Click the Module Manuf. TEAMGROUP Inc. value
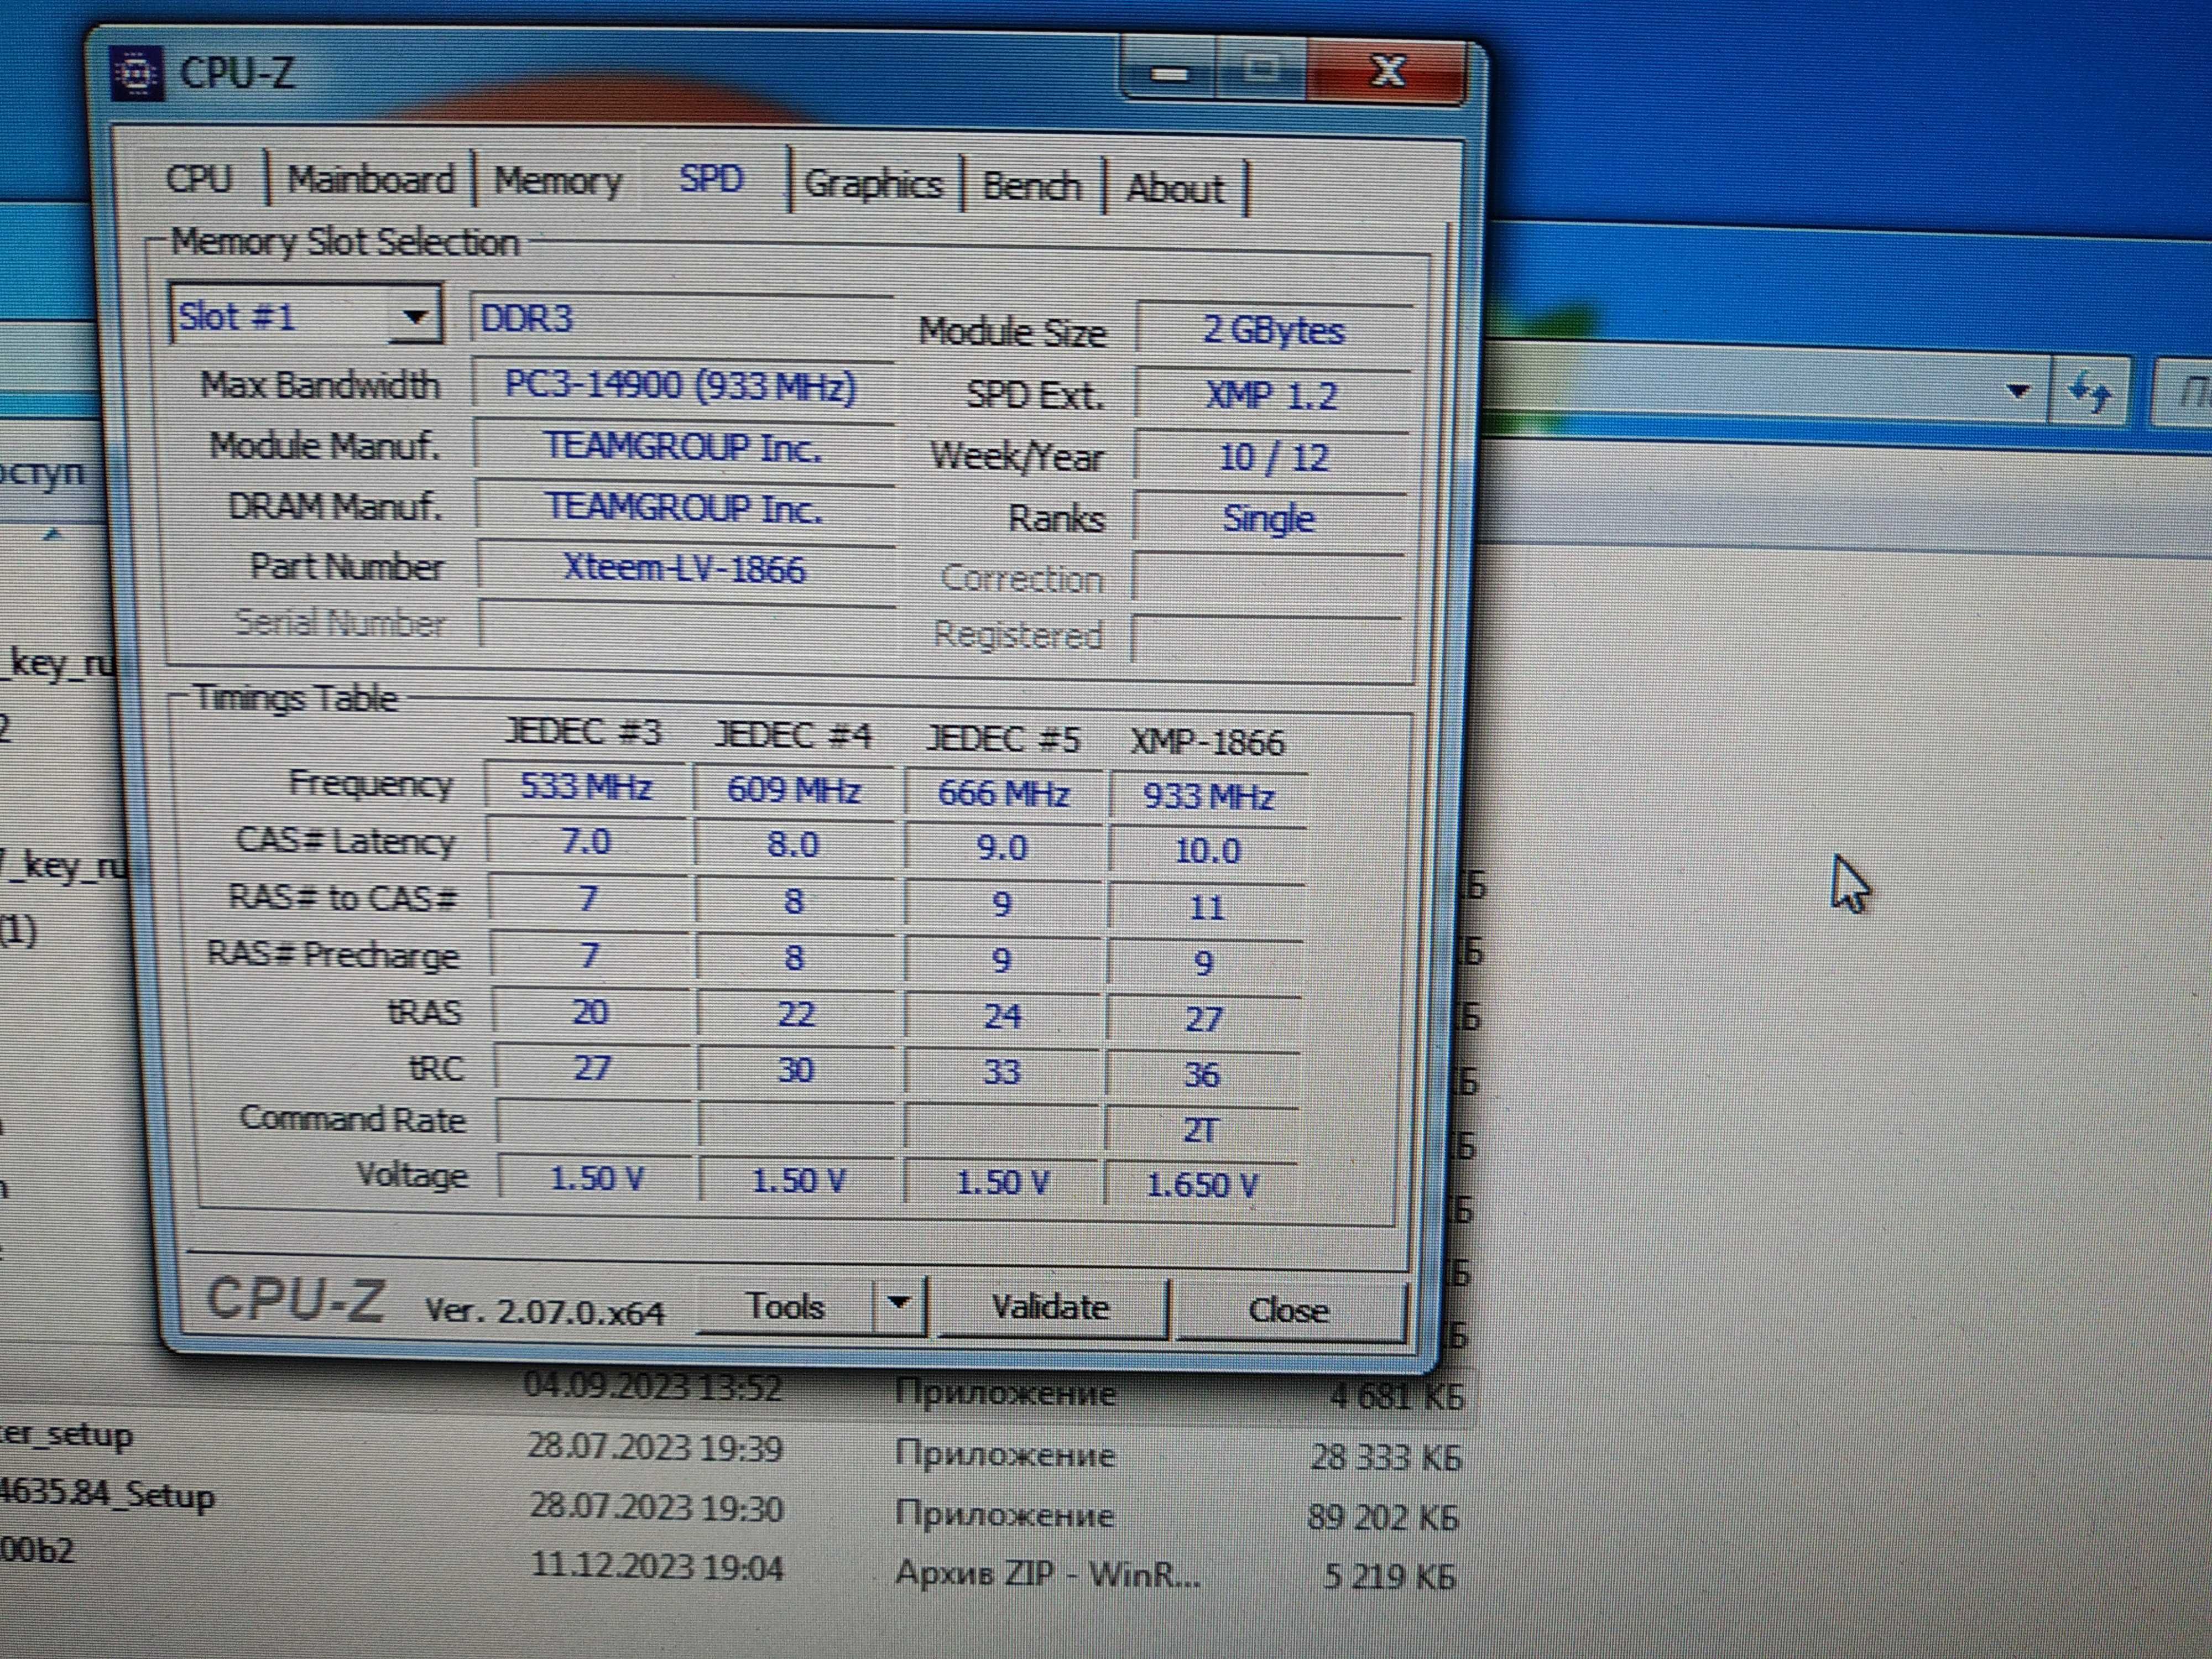2212x1659 pixels. (x=683, y=447)
